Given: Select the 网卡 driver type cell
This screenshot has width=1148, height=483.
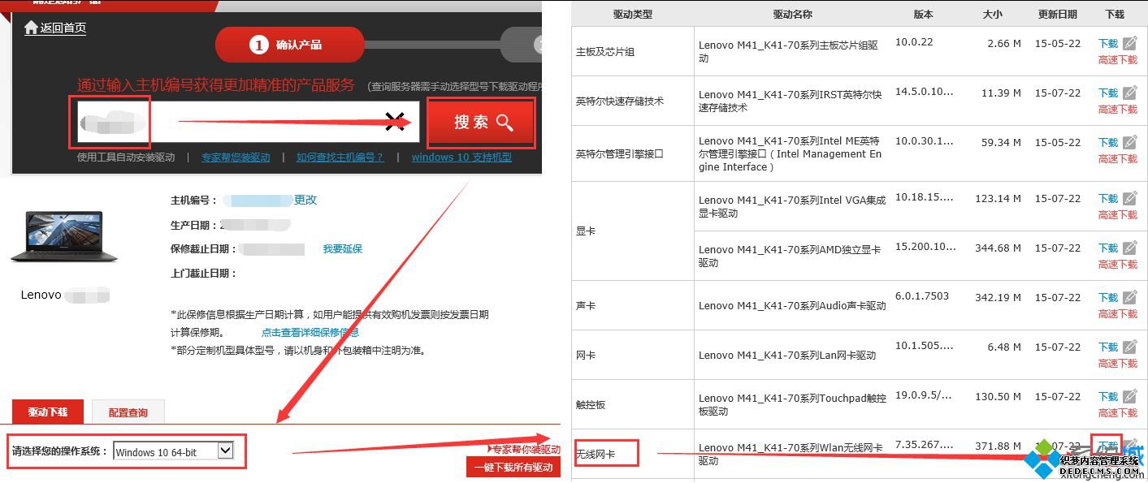Looking at the screenshot, I should (x=633, y=355).
